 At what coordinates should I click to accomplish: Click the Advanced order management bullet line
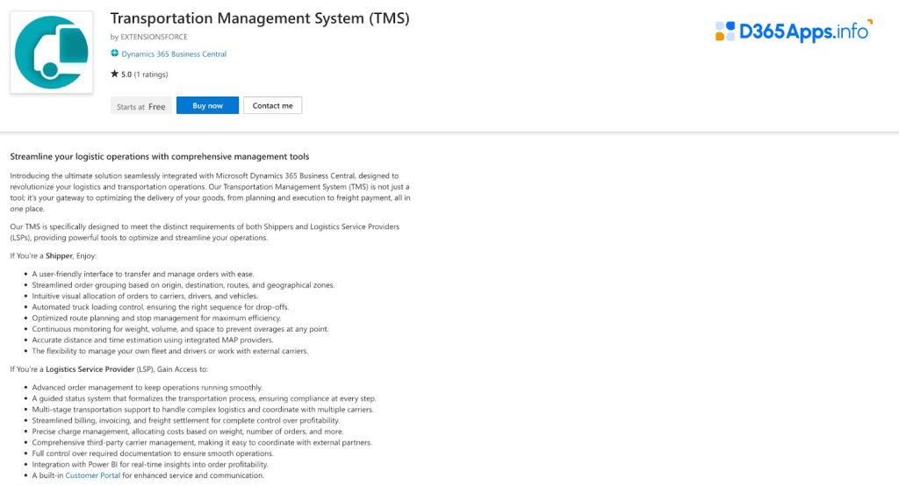[147, 388]
